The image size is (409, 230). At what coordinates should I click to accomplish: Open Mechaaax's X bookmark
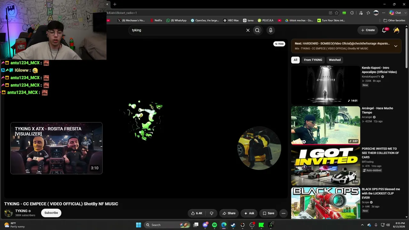tap(131, 20)
